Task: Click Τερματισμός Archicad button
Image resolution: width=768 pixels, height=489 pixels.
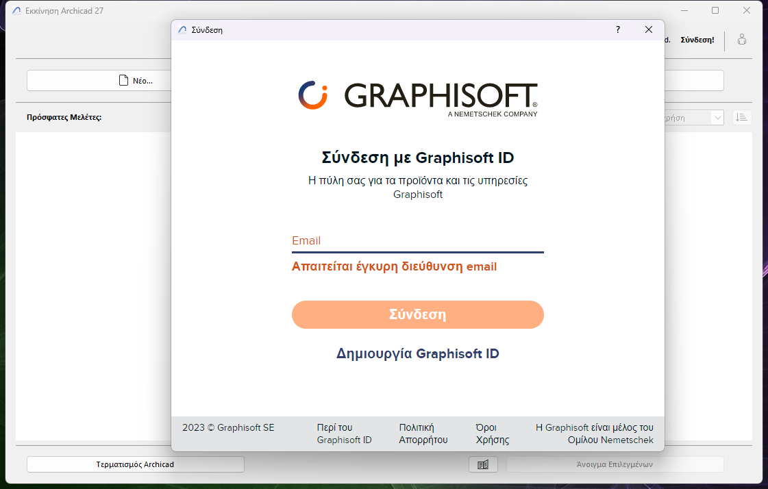Action: pos(135,464)
